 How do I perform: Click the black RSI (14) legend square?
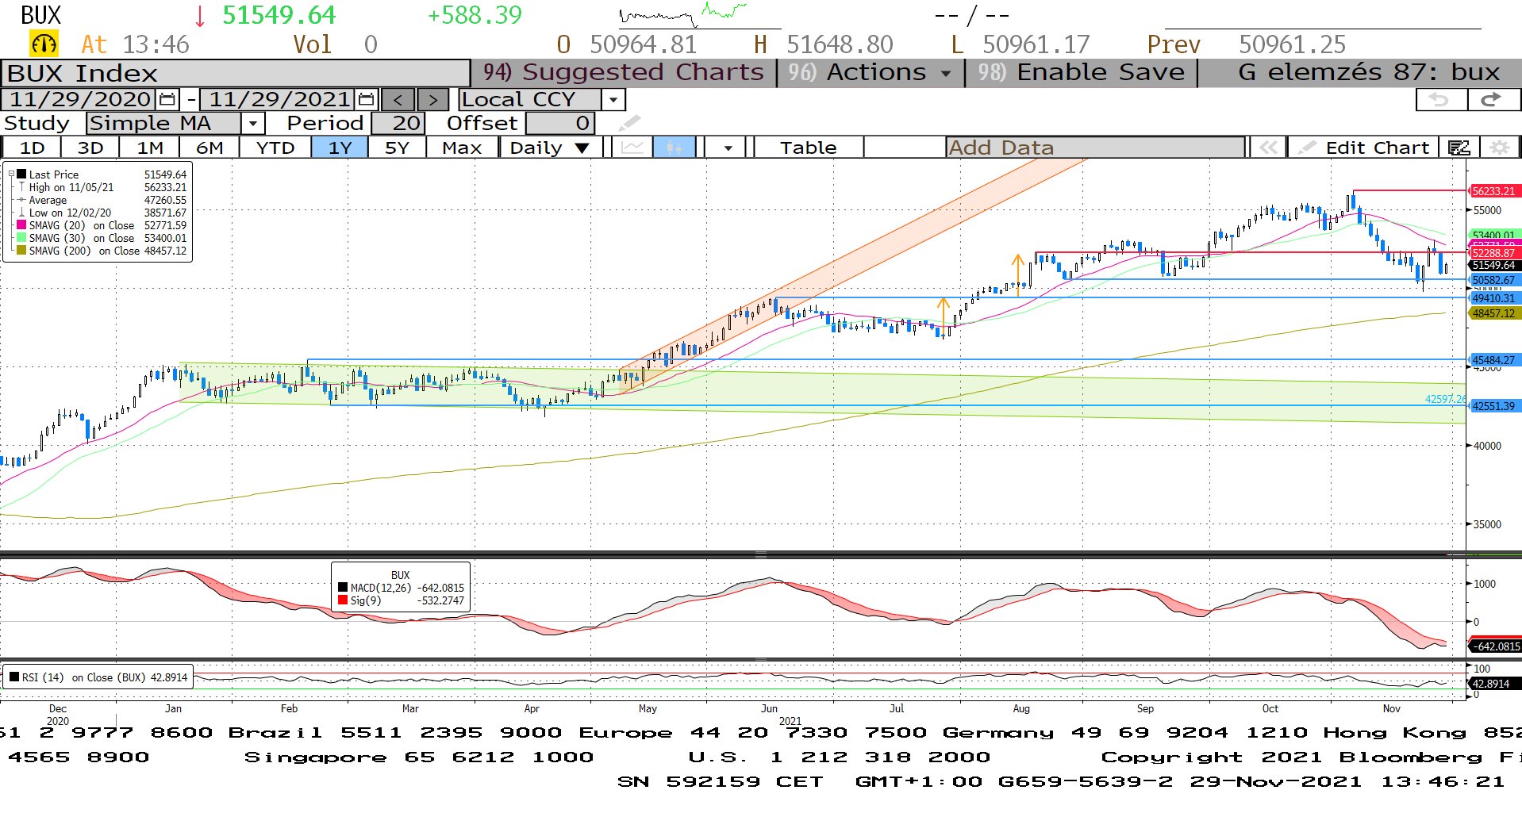(14, 677)
